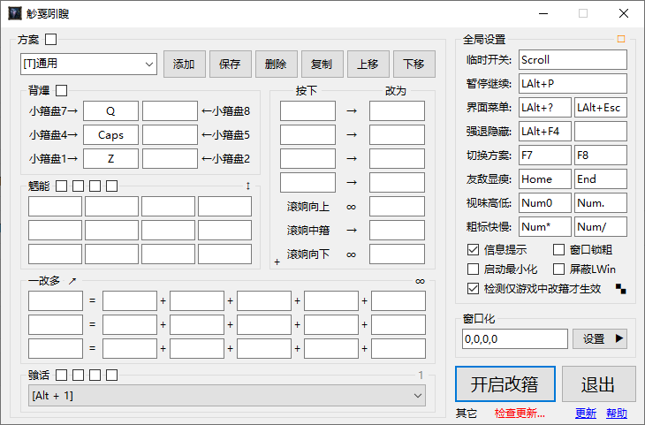The width and height of the screenshot is (645, 425).
Task: Select the field containing Z
Action: point(110,159)
